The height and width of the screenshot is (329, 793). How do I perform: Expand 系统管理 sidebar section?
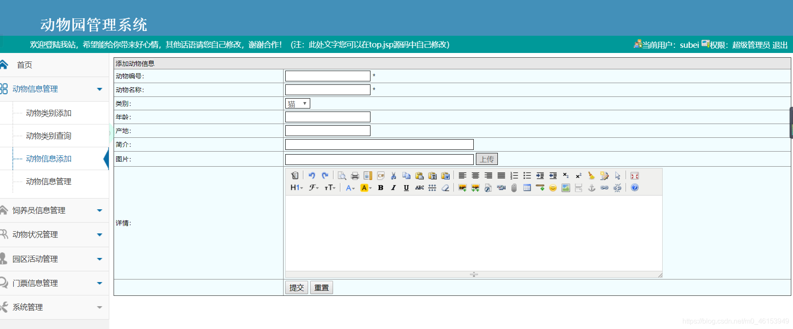(54, 307)
